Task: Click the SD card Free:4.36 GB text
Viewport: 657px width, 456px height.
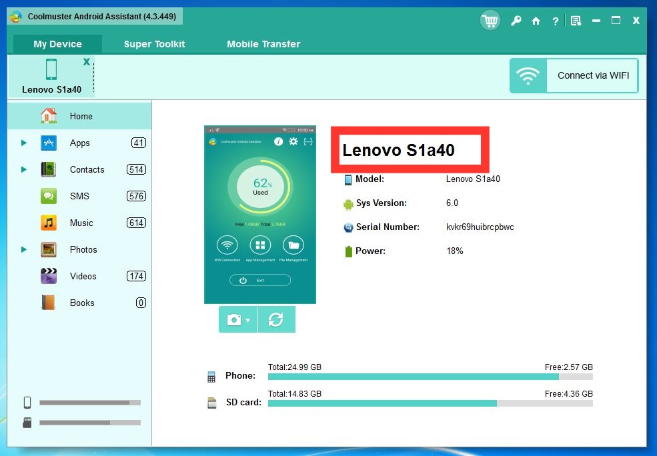Action: (x=568, y=393)
